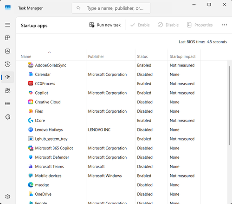Click Microsoft Windows publisher cell
This screenshot has width=232, height=204.
coord(105,176)
